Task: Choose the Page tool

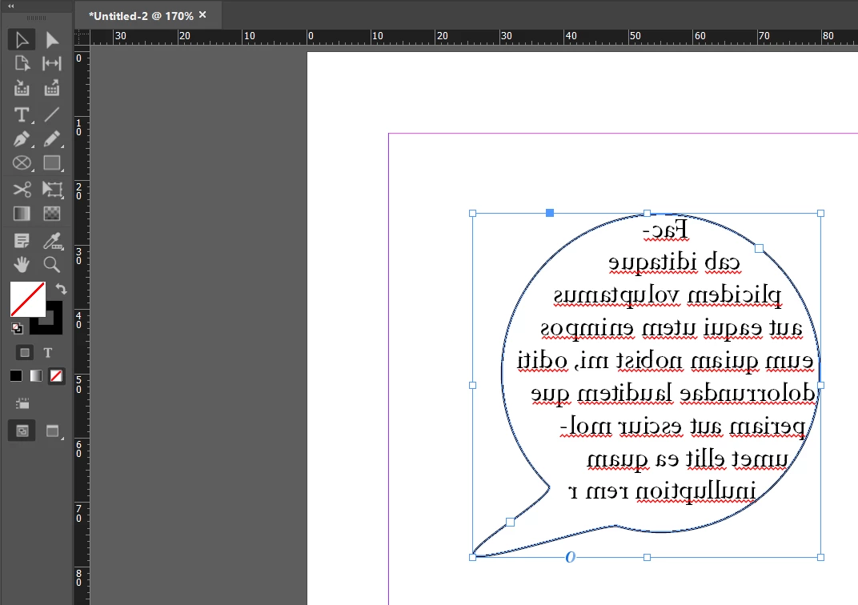Action: point(22,63)
